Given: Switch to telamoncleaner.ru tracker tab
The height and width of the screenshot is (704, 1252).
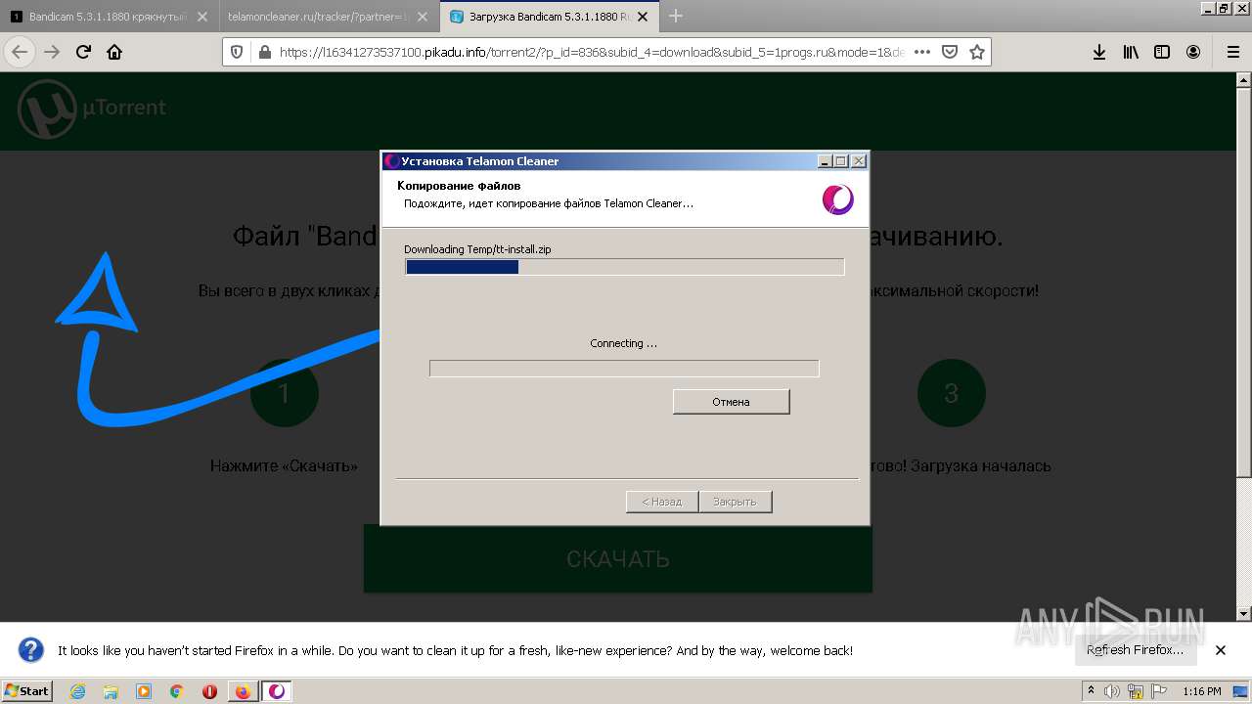Looking at the screenshot, I should coord(318,17).
